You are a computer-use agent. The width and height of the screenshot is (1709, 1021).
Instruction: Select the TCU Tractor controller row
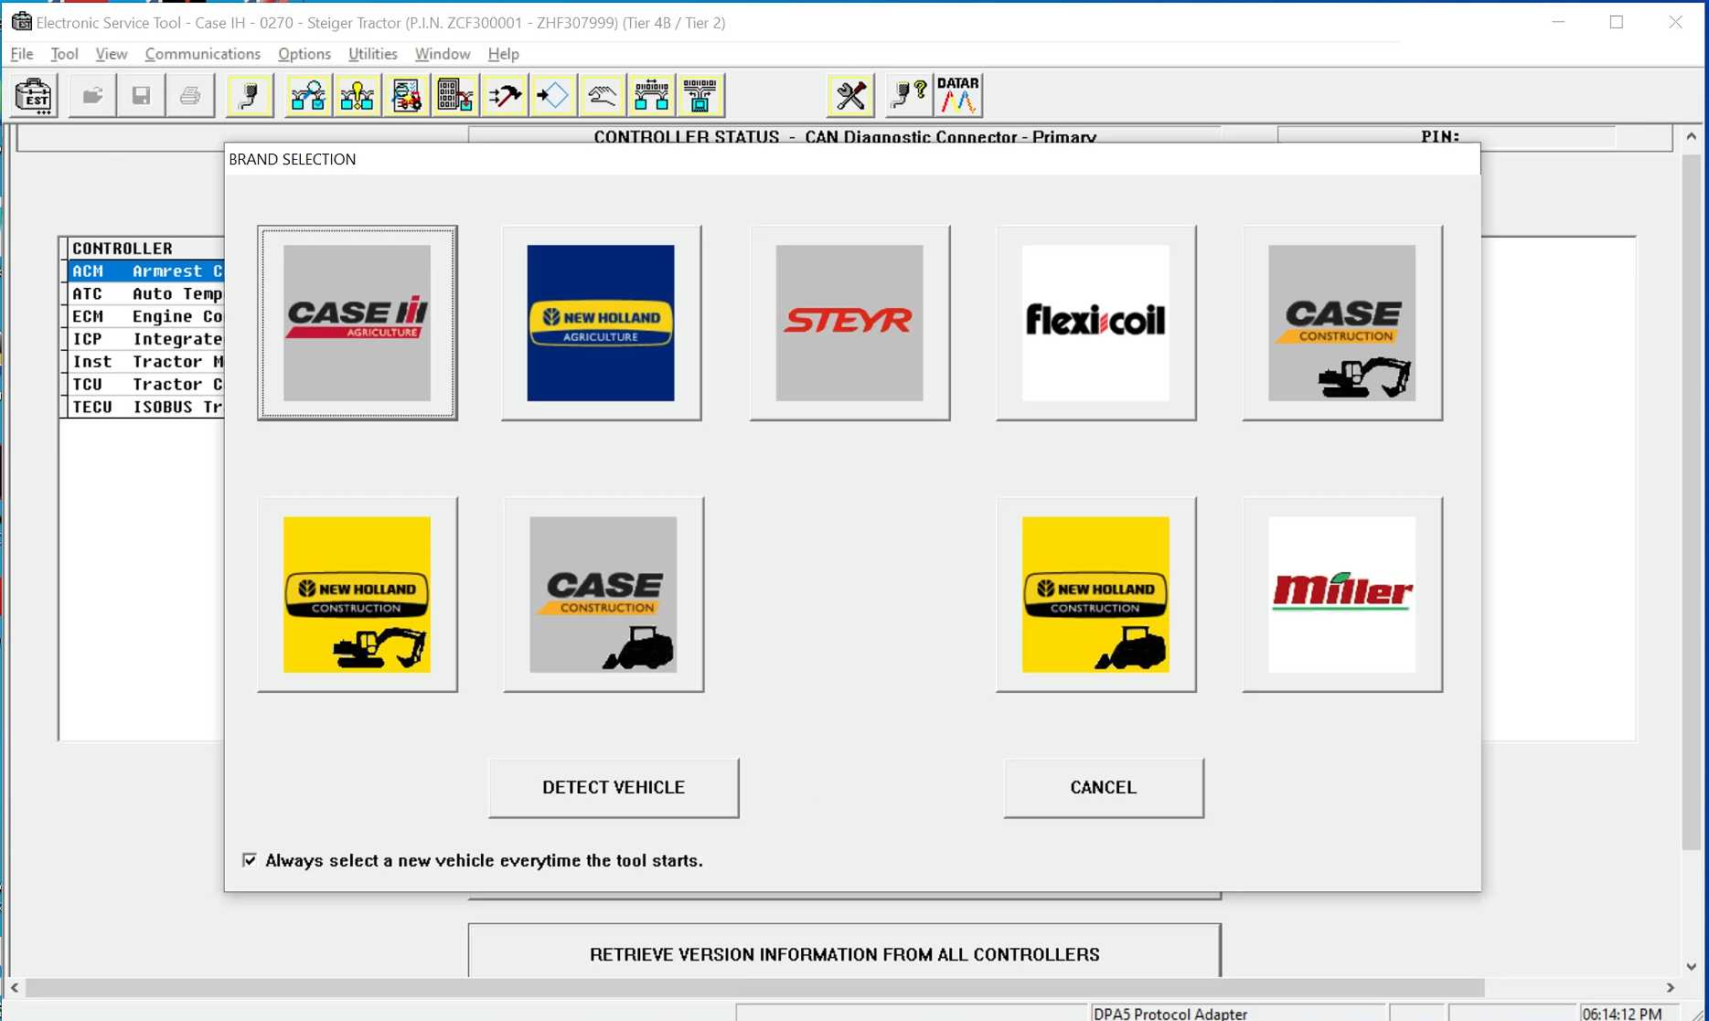pos(146,384)
